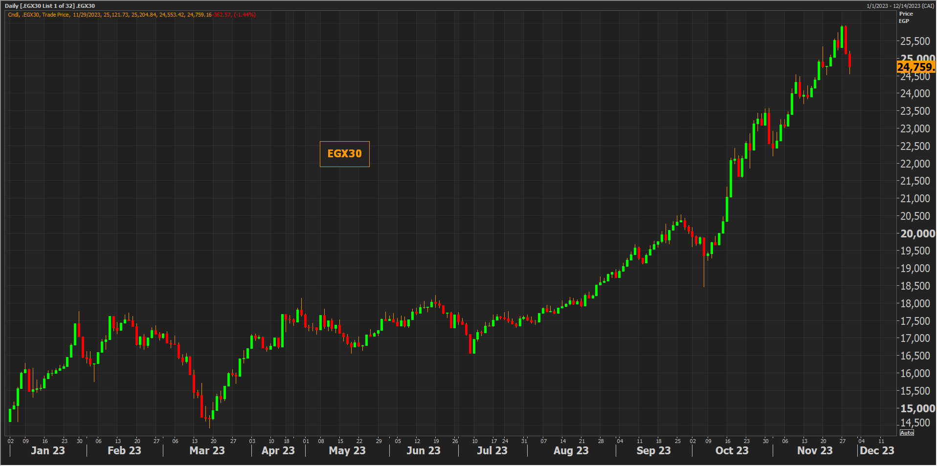Click the Dec 23 label on time axis

click(x=877, y=450)
